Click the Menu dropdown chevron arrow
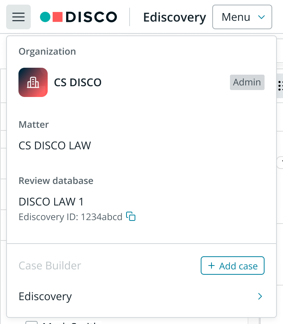 [261, 17]
